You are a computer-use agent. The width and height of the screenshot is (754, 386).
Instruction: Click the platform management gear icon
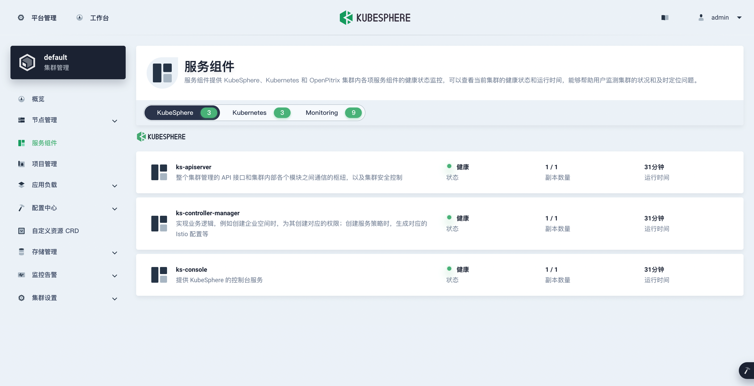(21, 18)
